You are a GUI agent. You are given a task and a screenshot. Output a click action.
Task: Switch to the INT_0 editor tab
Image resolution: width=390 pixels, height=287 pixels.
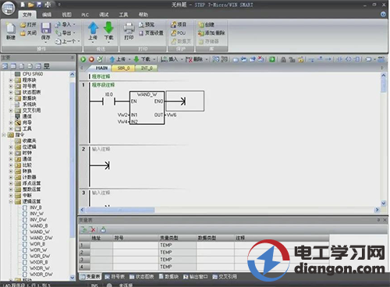147,68
